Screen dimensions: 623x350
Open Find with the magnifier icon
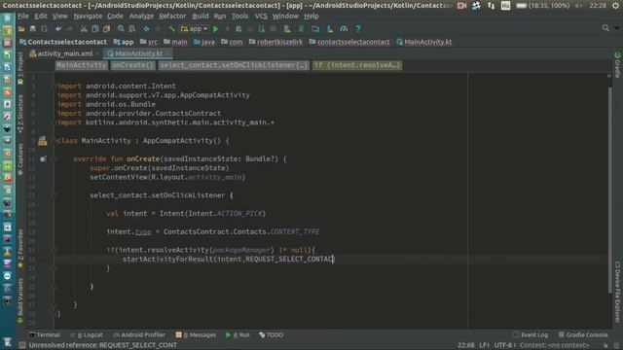121,29
